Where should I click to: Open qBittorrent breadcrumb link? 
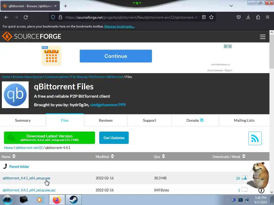[115, 77]
